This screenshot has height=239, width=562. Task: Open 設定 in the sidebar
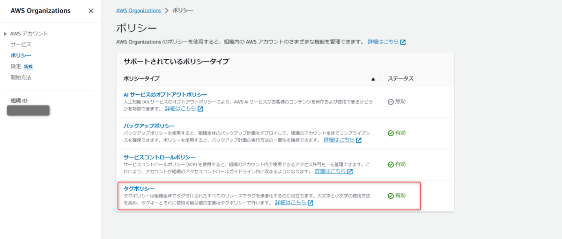click(15, 66)
